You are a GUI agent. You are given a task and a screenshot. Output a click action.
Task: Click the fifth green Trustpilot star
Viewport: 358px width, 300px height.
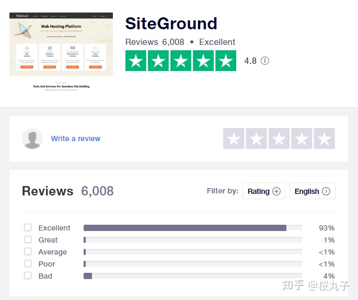226,61
